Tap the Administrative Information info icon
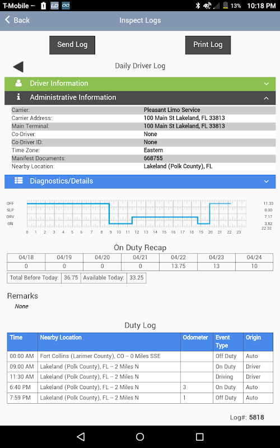The height and width of the screenshot is (448, 280). (18, 97)
